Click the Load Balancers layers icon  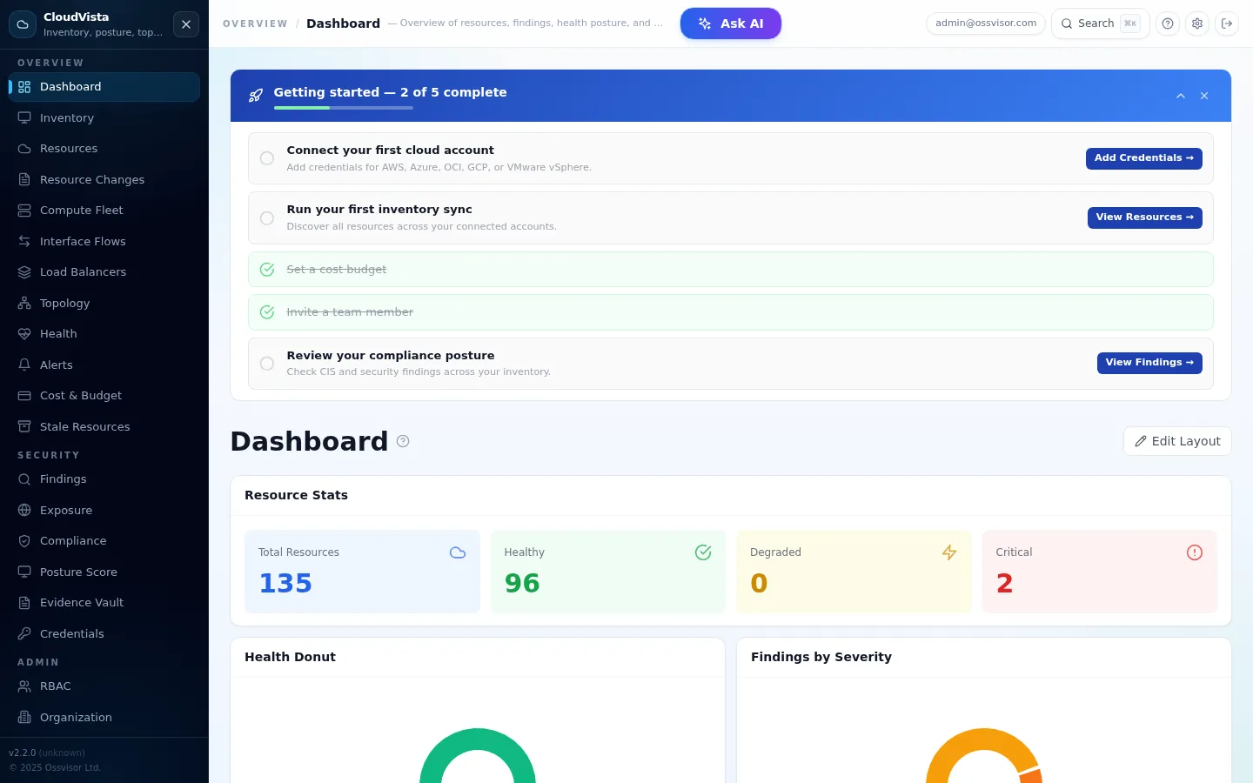pyautogui.click(x=24, y=272)
